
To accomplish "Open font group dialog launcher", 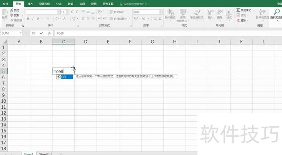I will coord(78,26).
